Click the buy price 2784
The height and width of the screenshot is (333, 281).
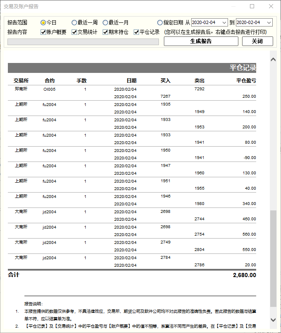coord(166,258)
